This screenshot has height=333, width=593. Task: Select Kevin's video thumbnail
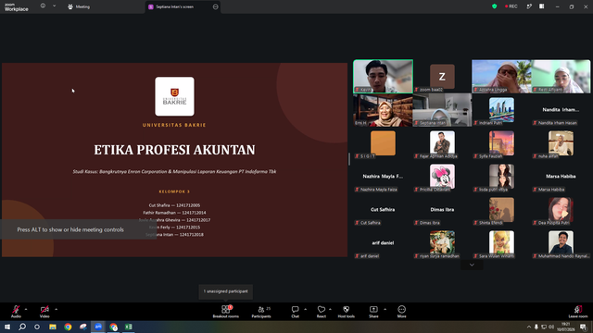click(x=383, y=76)
